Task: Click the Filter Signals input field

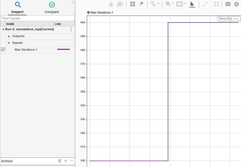Action: point(37,18)
